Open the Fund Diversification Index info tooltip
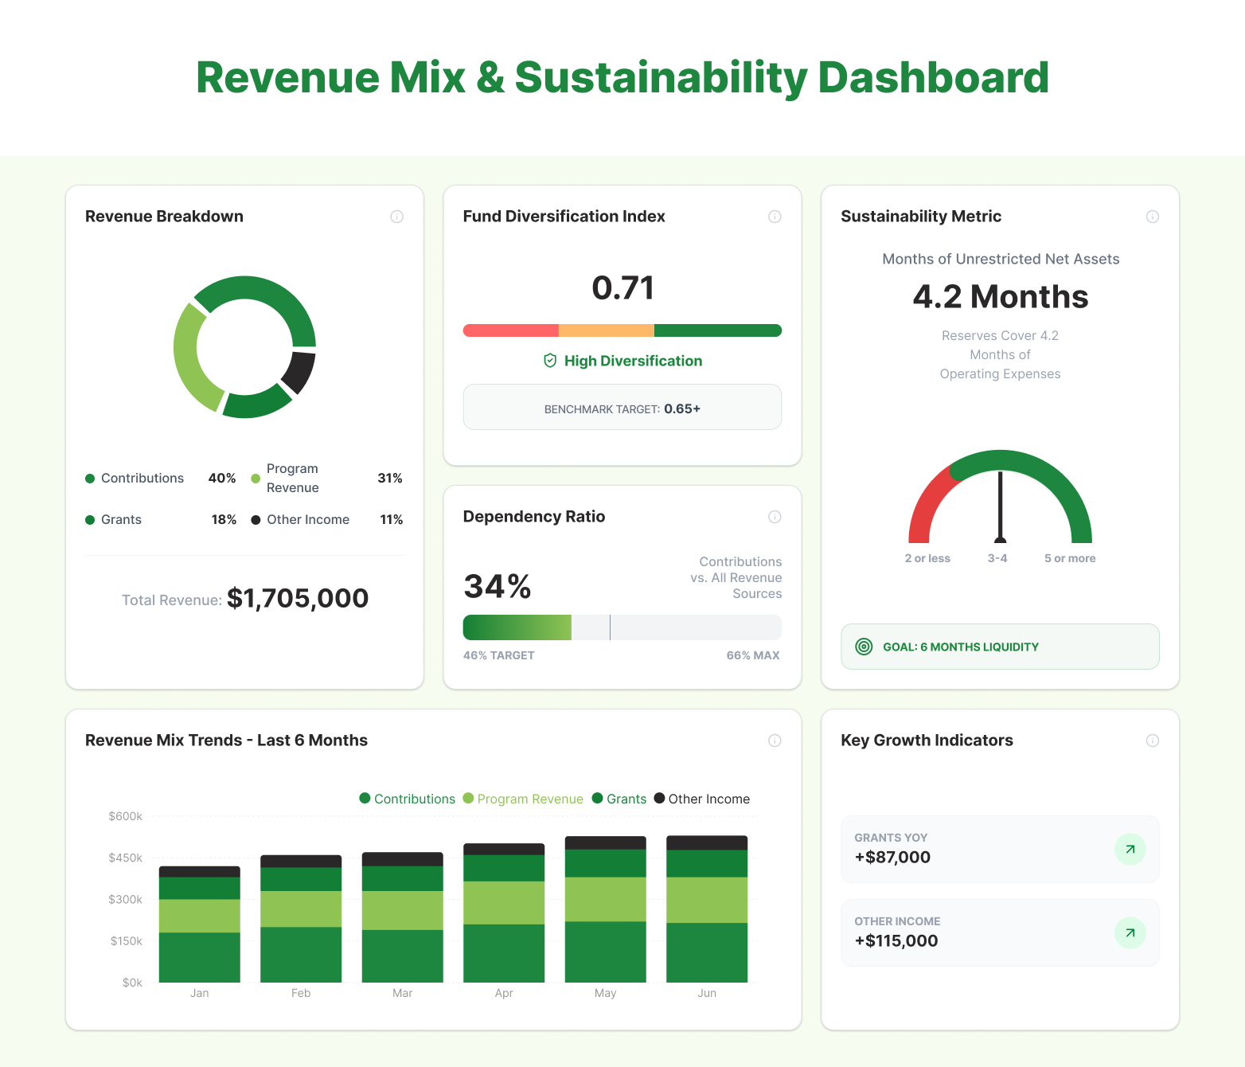 click(x=775, y=216)
